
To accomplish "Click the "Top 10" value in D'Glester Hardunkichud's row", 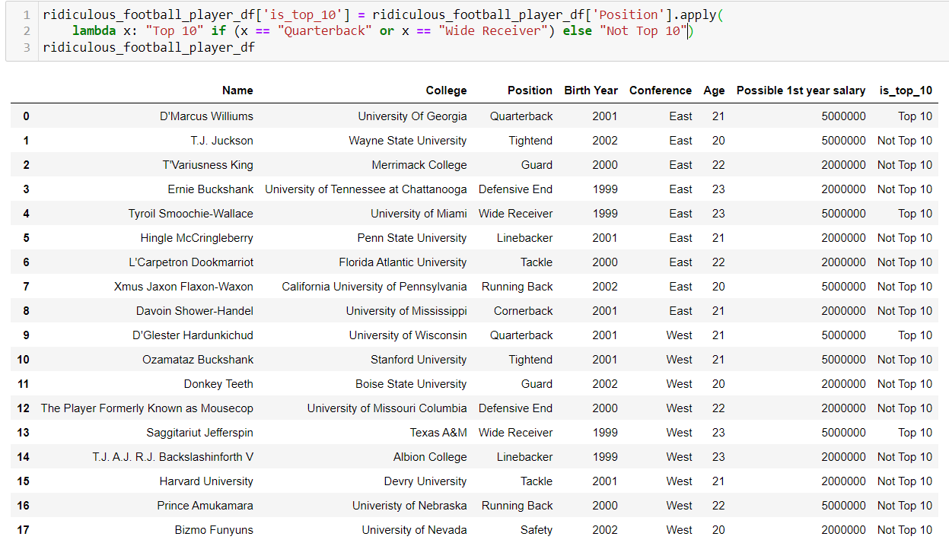I will 915,335.
